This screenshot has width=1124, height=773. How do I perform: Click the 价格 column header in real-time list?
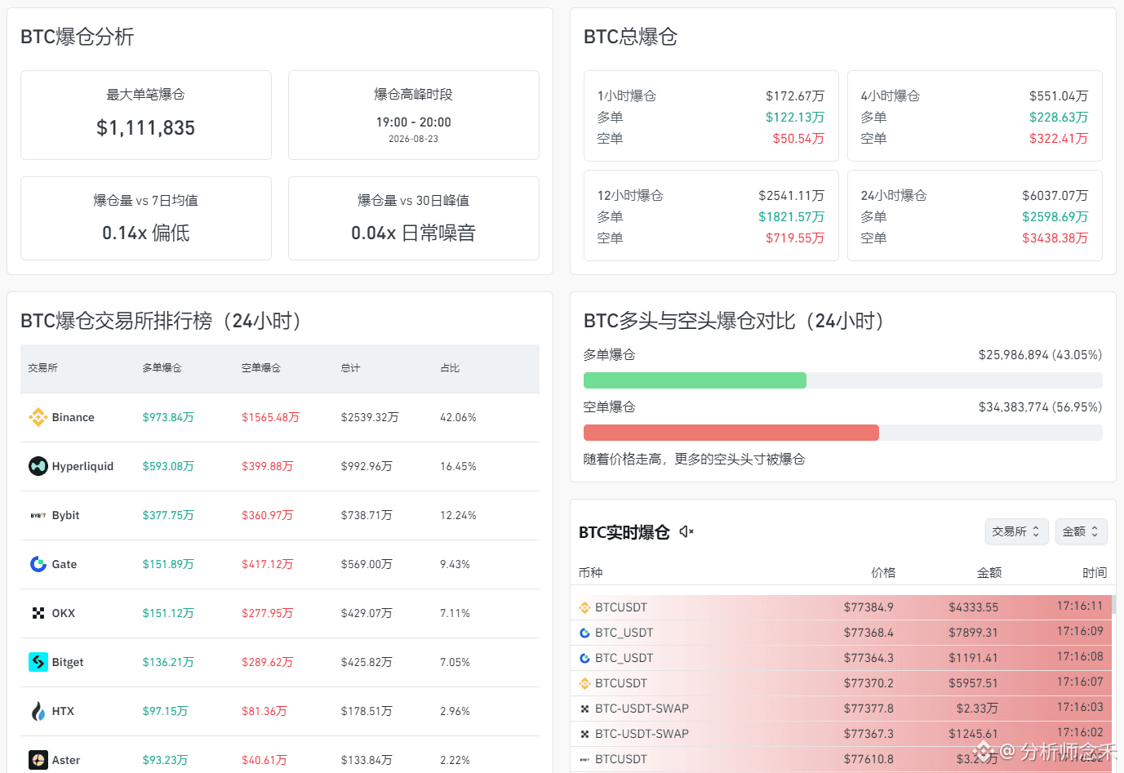coord(883,573)
